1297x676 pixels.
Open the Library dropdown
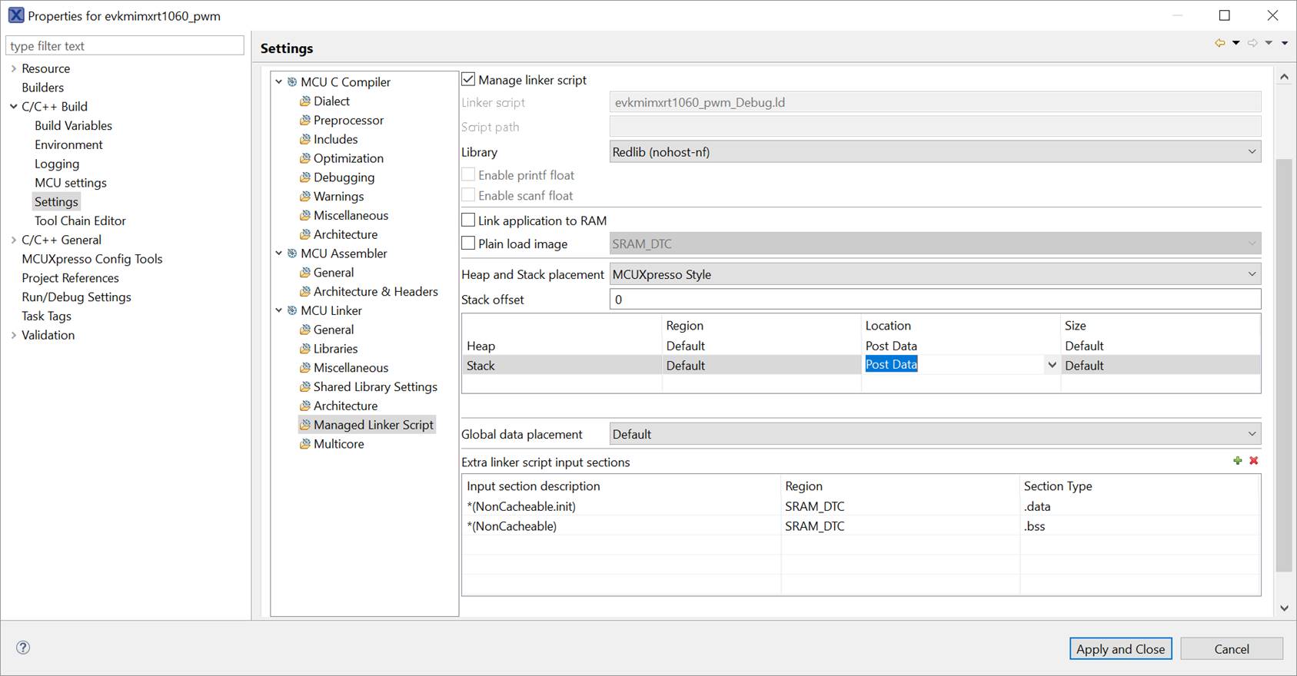(x=935, y=152)
